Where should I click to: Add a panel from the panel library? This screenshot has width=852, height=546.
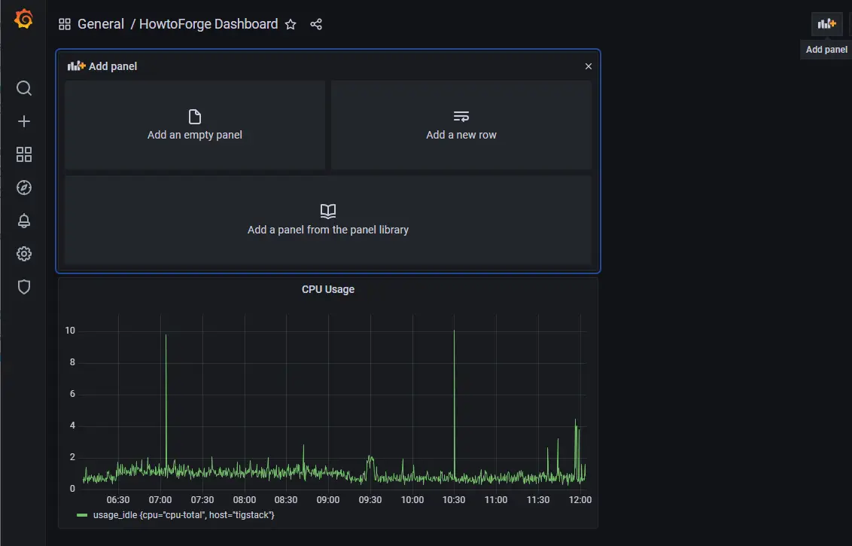click(x=327, y=221)
